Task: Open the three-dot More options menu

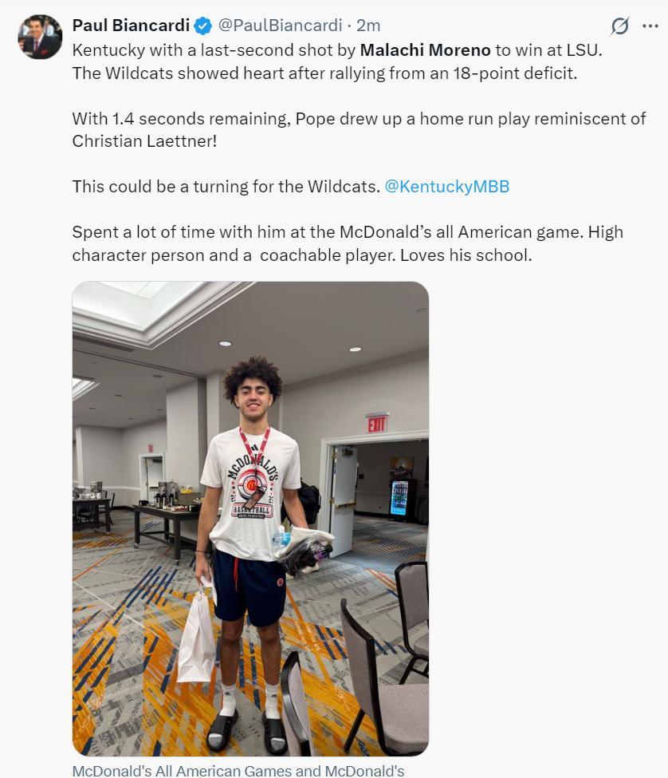Action: click(x=650, y=26)
